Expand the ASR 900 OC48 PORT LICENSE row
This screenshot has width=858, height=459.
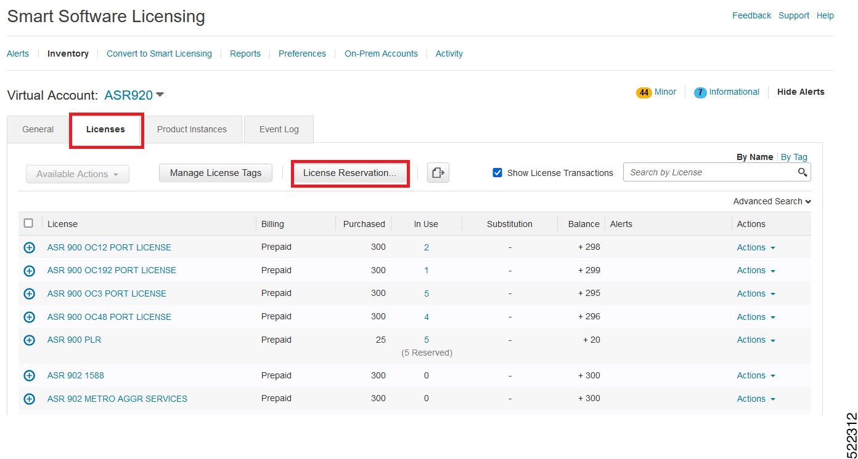click(29, 317)
